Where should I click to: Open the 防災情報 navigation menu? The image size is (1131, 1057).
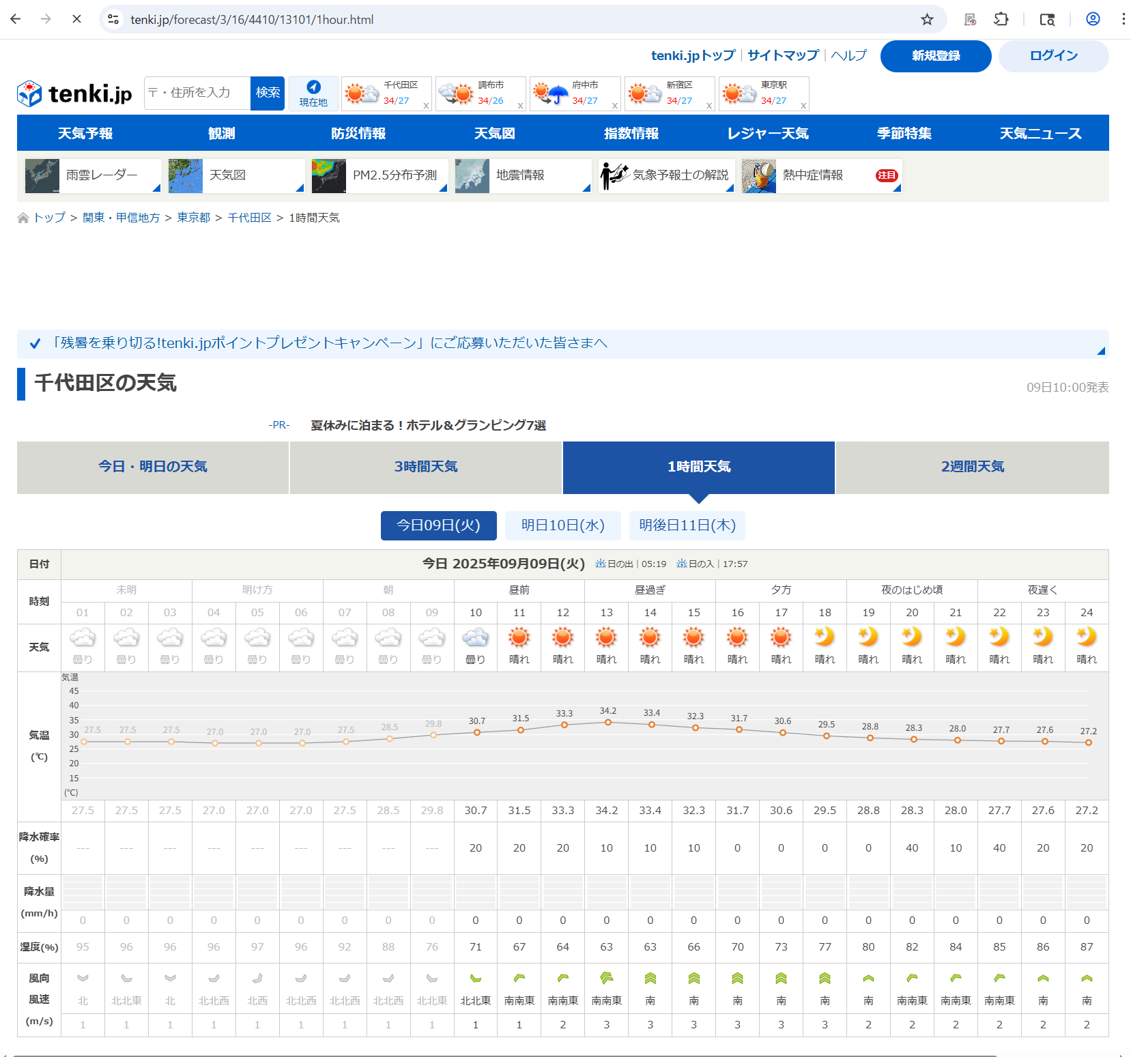tap(358, 134)
